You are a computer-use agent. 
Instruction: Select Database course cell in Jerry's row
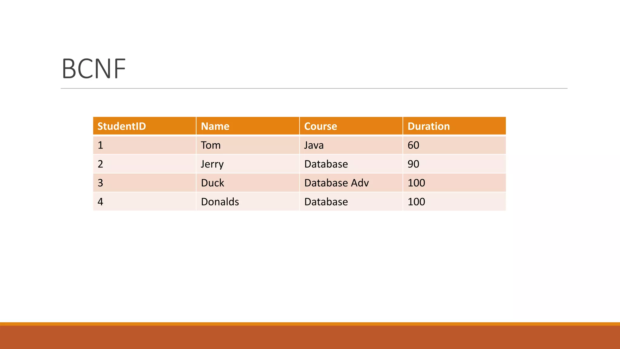tap(351, 164)
